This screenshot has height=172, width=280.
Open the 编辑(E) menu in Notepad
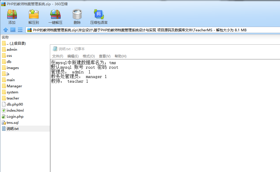73,56
